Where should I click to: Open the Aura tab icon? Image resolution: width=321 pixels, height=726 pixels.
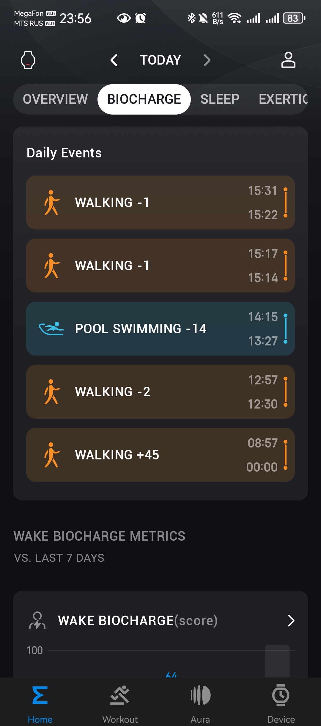[200, 696]
